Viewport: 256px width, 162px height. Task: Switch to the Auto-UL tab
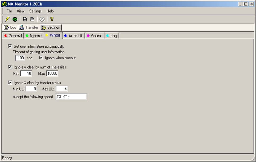pos(74,36)
